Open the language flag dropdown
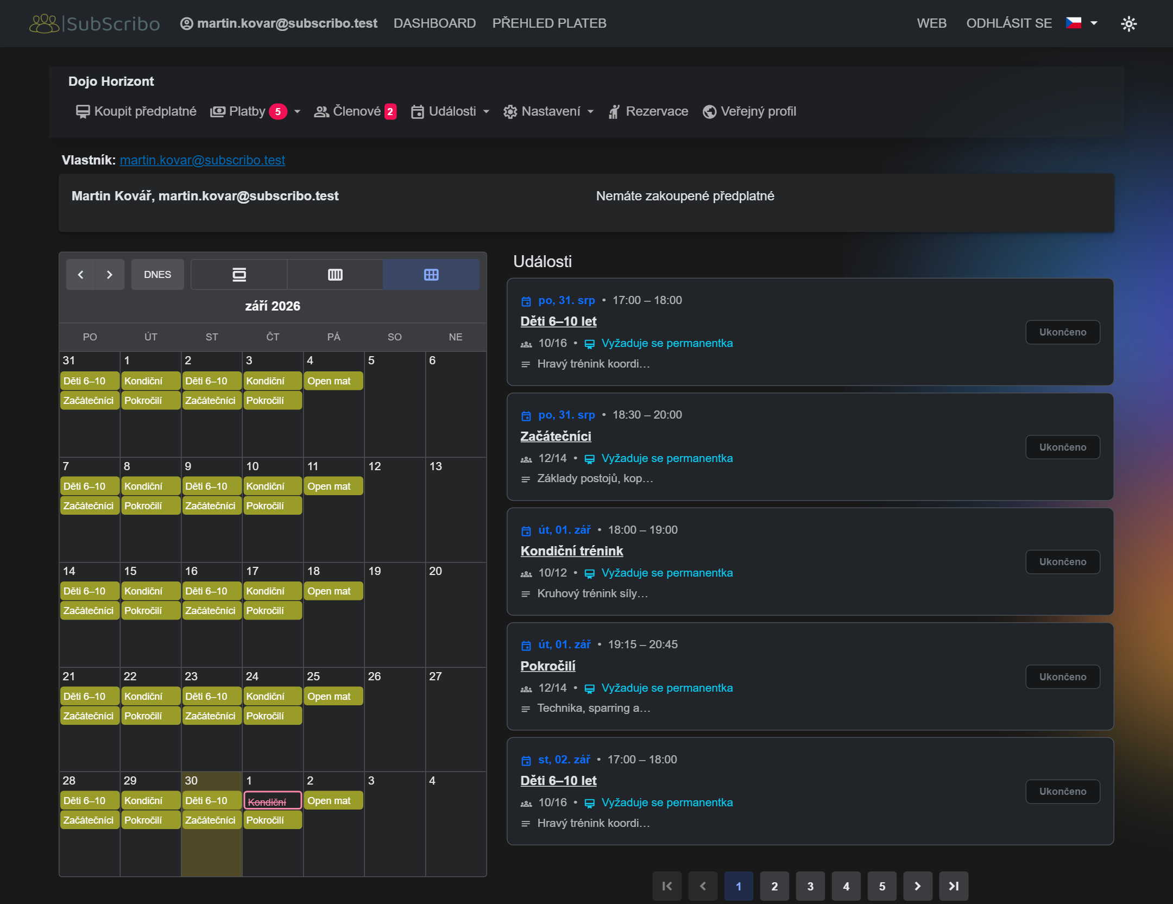The image size is (1173, 904). 1082,23
